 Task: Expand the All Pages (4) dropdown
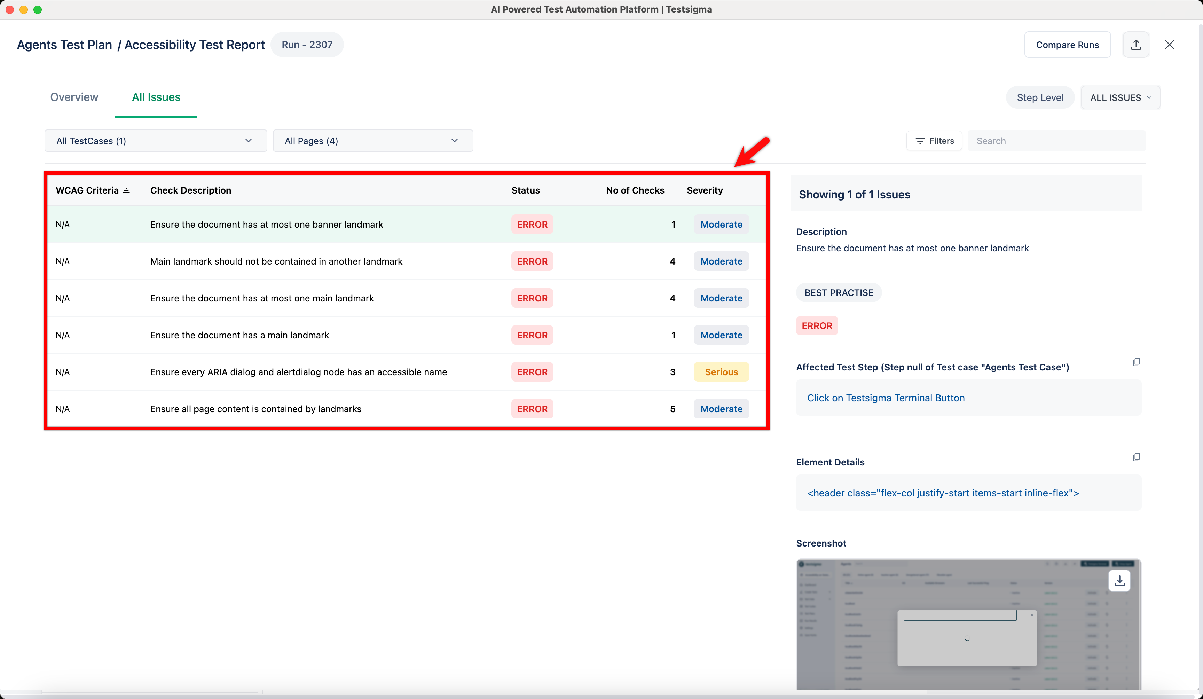(372, 141)
